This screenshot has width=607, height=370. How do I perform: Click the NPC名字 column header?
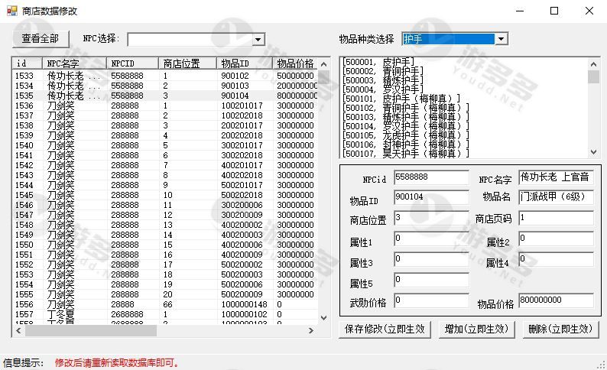coord(74,63)
